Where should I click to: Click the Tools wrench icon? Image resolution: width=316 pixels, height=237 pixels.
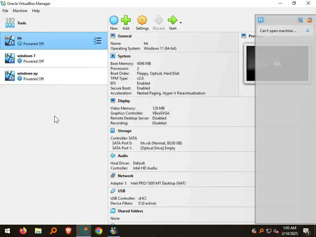tap(10, 23)
